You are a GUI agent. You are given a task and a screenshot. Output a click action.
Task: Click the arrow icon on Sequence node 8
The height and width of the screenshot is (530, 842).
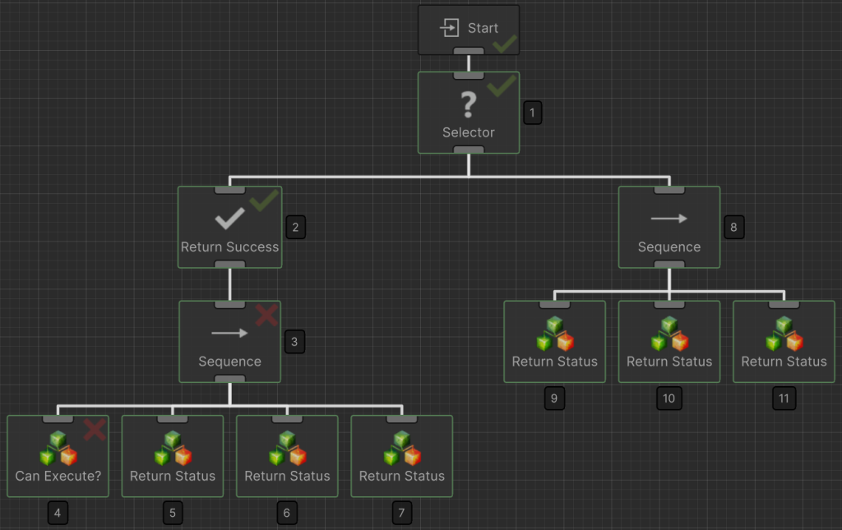pyautogui.click(x=669, y=219)
